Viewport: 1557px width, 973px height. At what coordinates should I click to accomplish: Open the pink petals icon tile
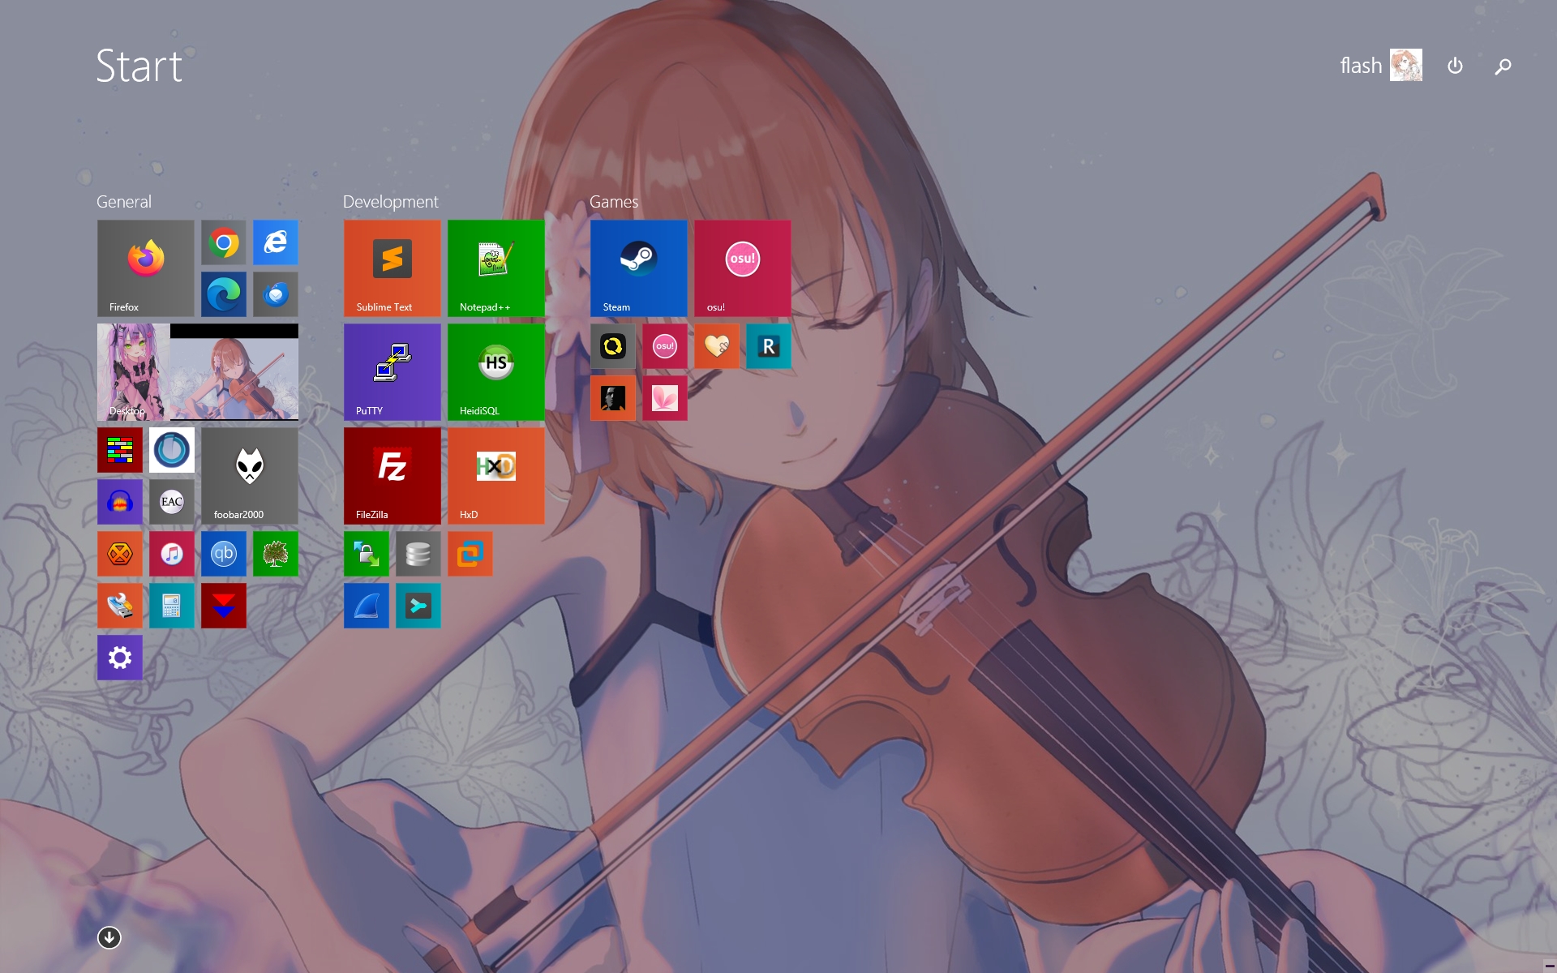(x=665, y=398)
